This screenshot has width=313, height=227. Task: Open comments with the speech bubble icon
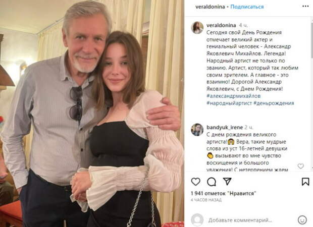point(212,182)
